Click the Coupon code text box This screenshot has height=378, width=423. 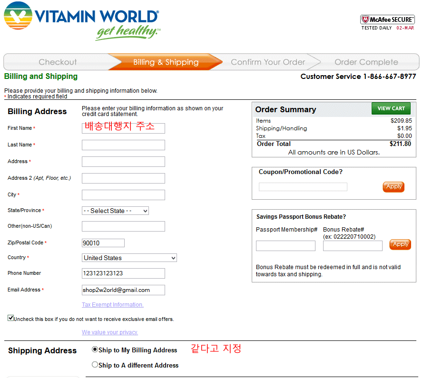tap(303, 187)
